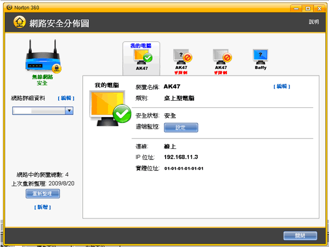This screenshot has height=247, width=329.
Task: Select the first restricted AK47 device icon
Action: pyautogui.click(x=182, y=57)
